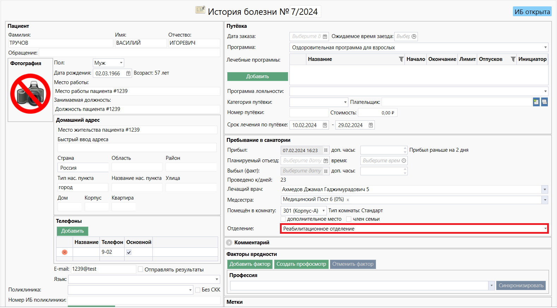Click Добавить button under Телефоны

tap(72, 231)
